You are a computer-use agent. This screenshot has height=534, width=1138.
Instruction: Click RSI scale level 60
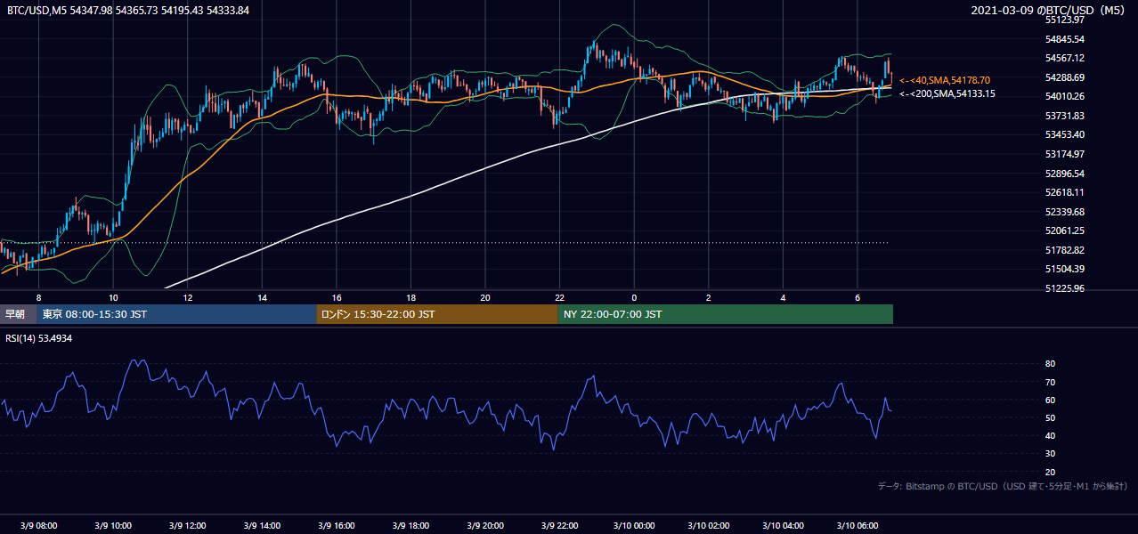1050,400
